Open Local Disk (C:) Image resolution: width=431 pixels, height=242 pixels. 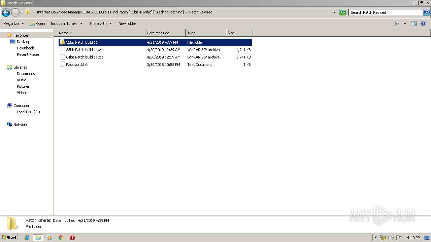pos(28,112)
